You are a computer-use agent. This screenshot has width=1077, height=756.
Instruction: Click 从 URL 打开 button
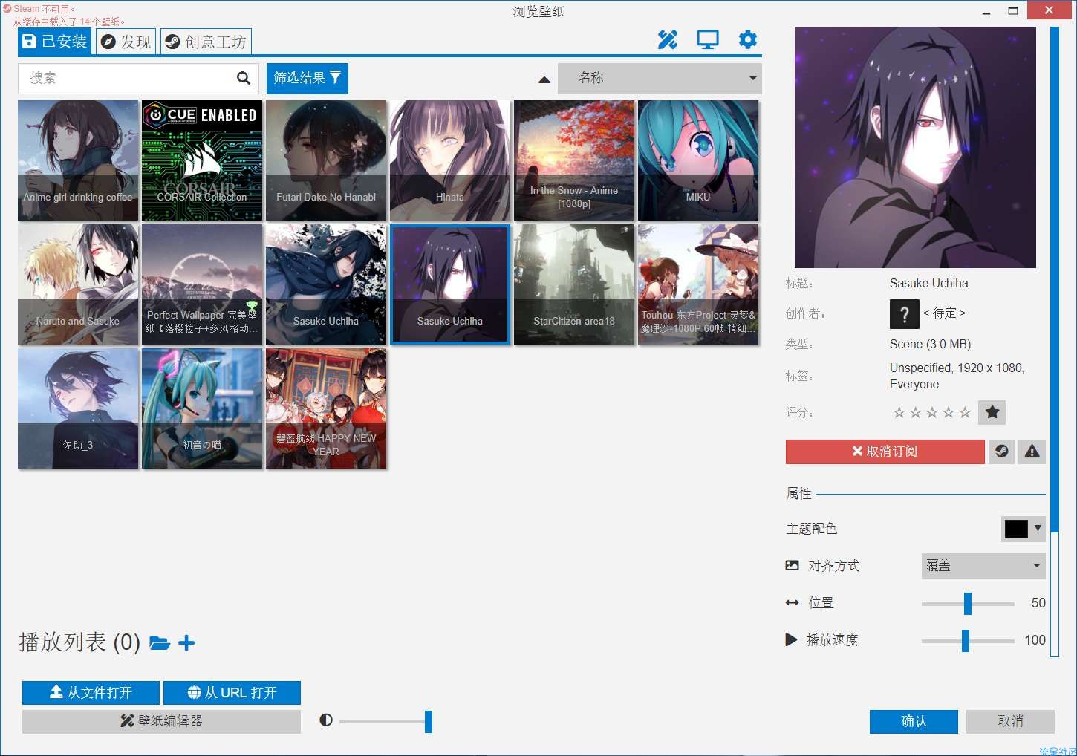[232, 692]
